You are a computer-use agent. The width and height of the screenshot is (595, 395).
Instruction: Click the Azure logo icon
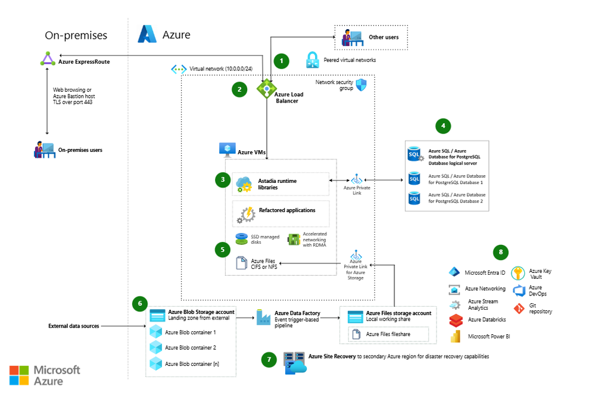pos(147,34)
